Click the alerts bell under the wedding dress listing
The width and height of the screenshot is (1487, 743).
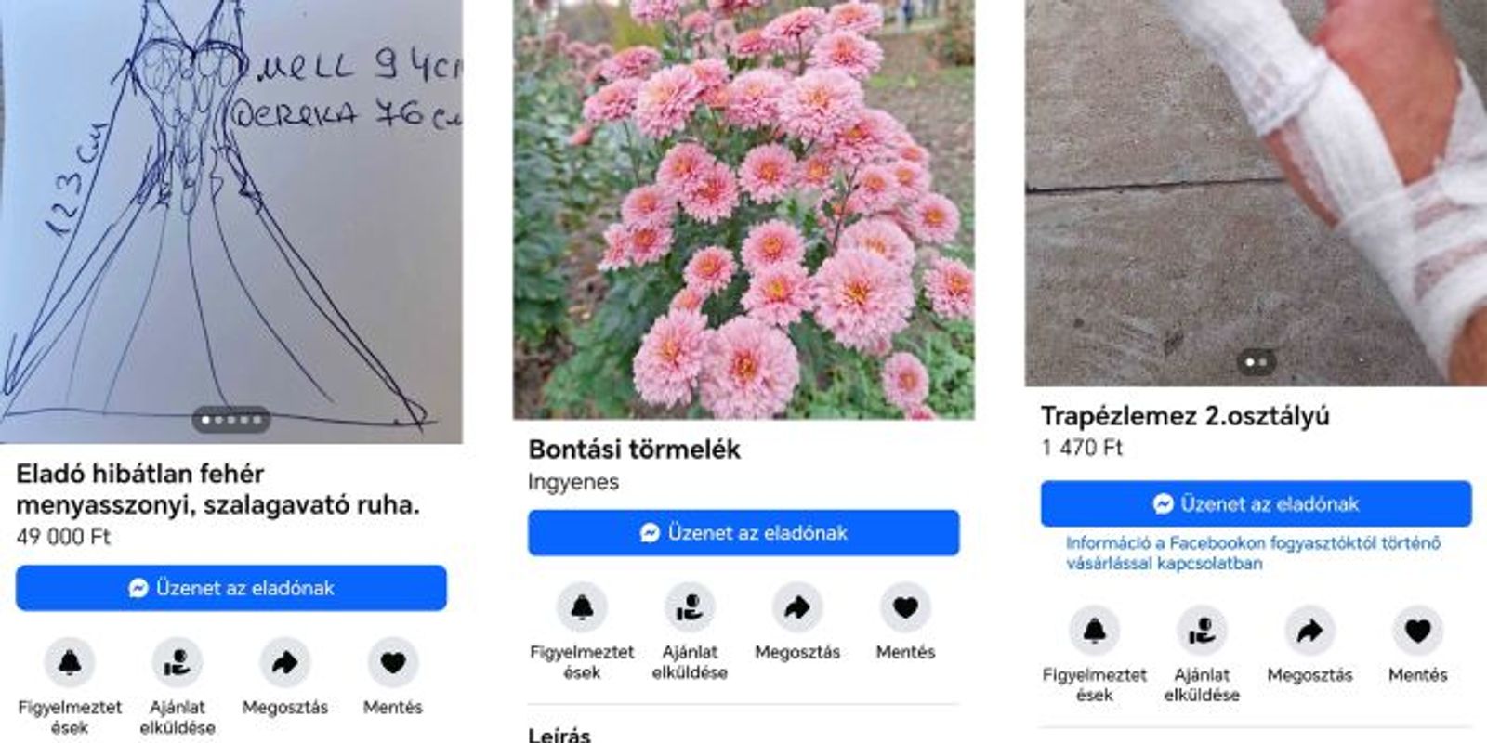[70, 662]
